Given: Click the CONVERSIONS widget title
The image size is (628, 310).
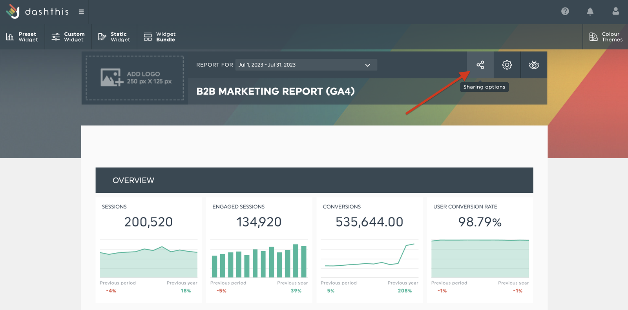Looking at the screenshot, I should tap(341, 207).
